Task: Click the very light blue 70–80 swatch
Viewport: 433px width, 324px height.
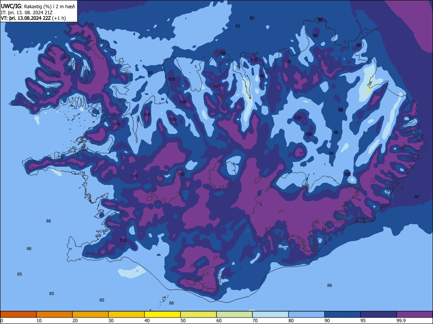Action: [x=270, y=314]
